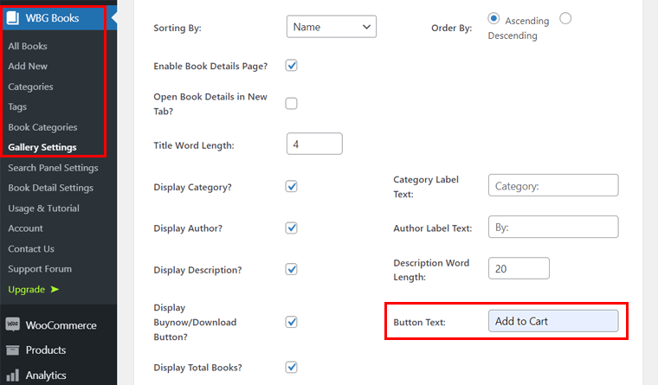Select the Ascending order radio button
The height and width of the screenshot is (385, 658).
click(x=493, y=18)
